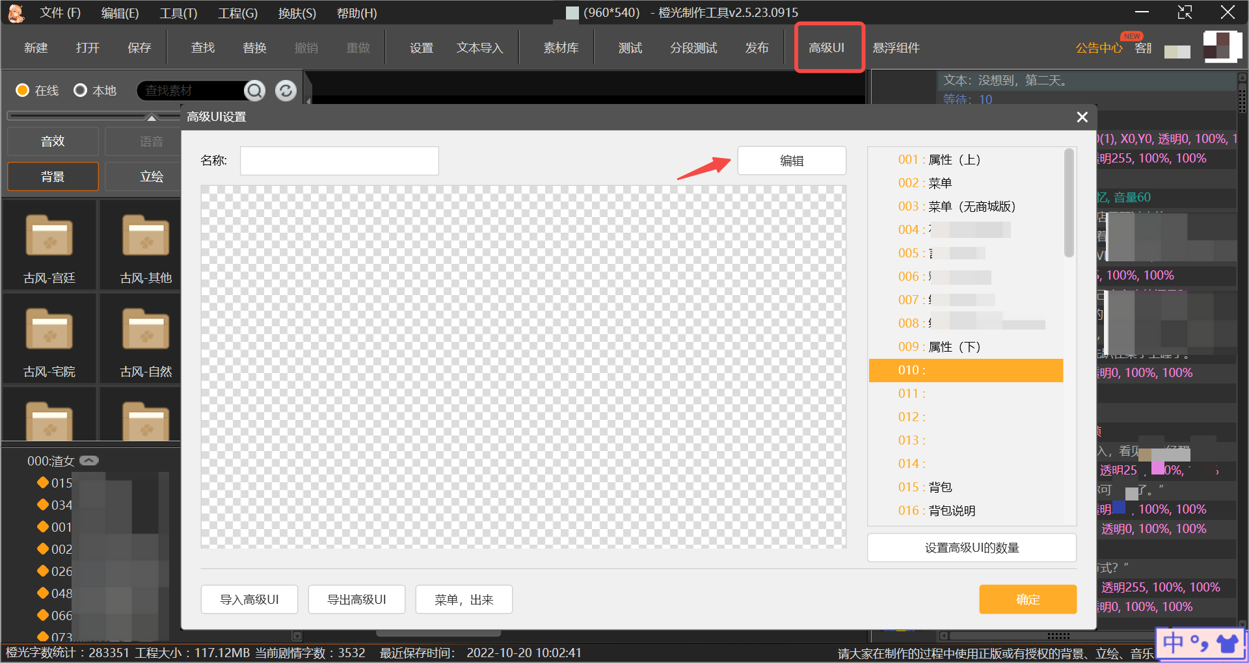This screenshot has width=1249, height=663.
Task: Click the 名称 text input field
Action: [x=339, y=161]
